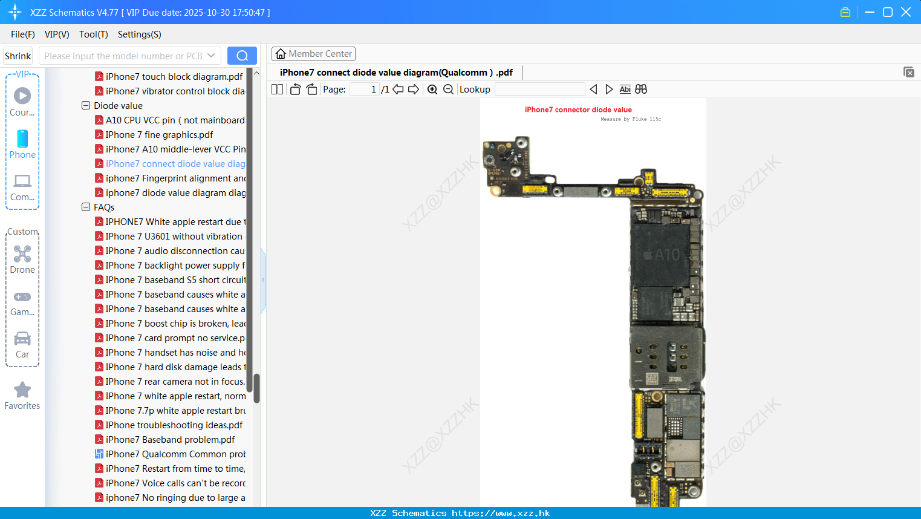Viewport: 921px width, 519px height.
Task: Open iPhone7 vibrator control block diagram
Action: [x=170, y=91]
